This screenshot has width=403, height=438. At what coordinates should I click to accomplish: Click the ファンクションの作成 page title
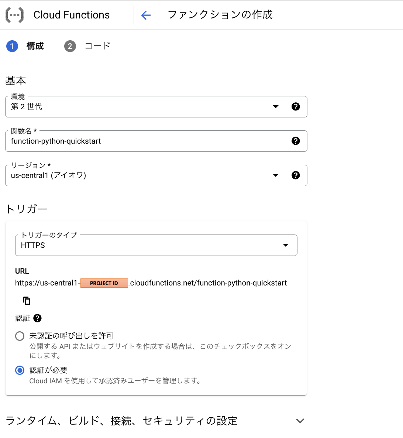click(220, 15)
